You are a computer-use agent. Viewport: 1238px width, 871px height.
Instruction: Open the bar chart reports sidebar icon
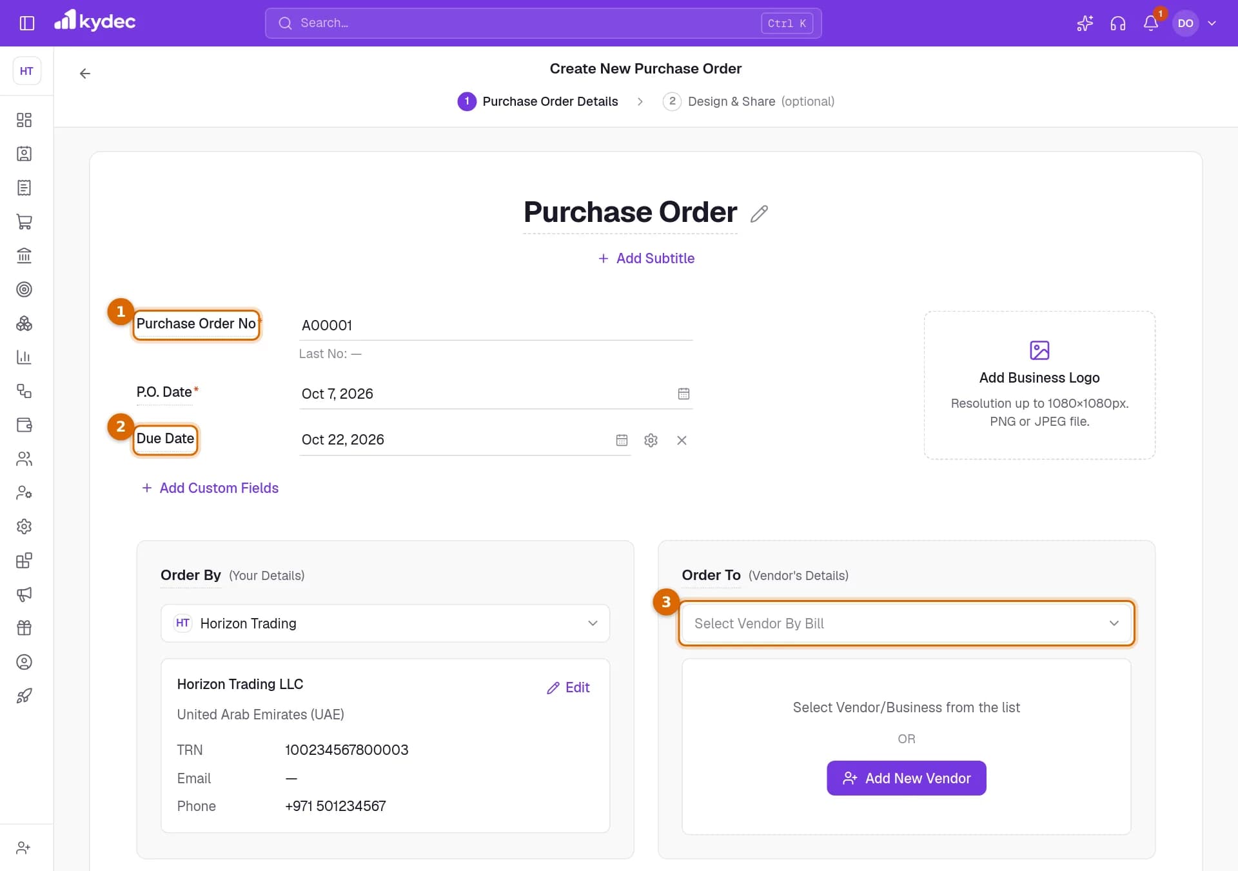(24, 357)
